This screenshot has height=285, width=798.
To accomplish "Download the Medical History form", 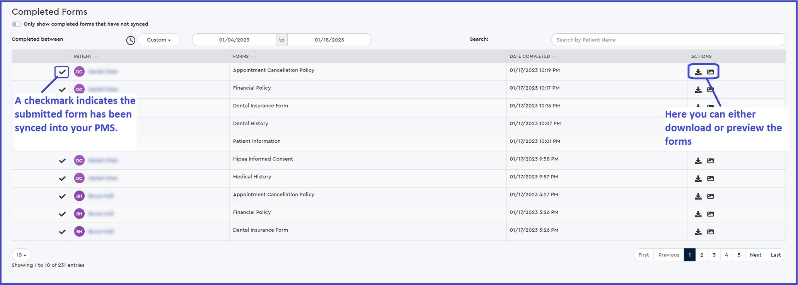I will tap(698, 179).
